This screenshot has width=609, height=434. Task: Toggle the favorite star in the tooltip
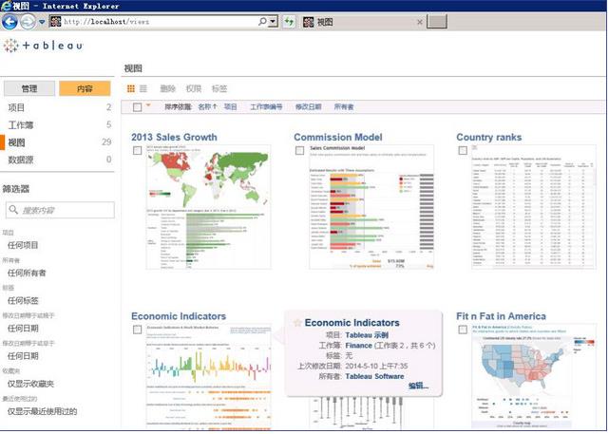click(x=297, y=323)
